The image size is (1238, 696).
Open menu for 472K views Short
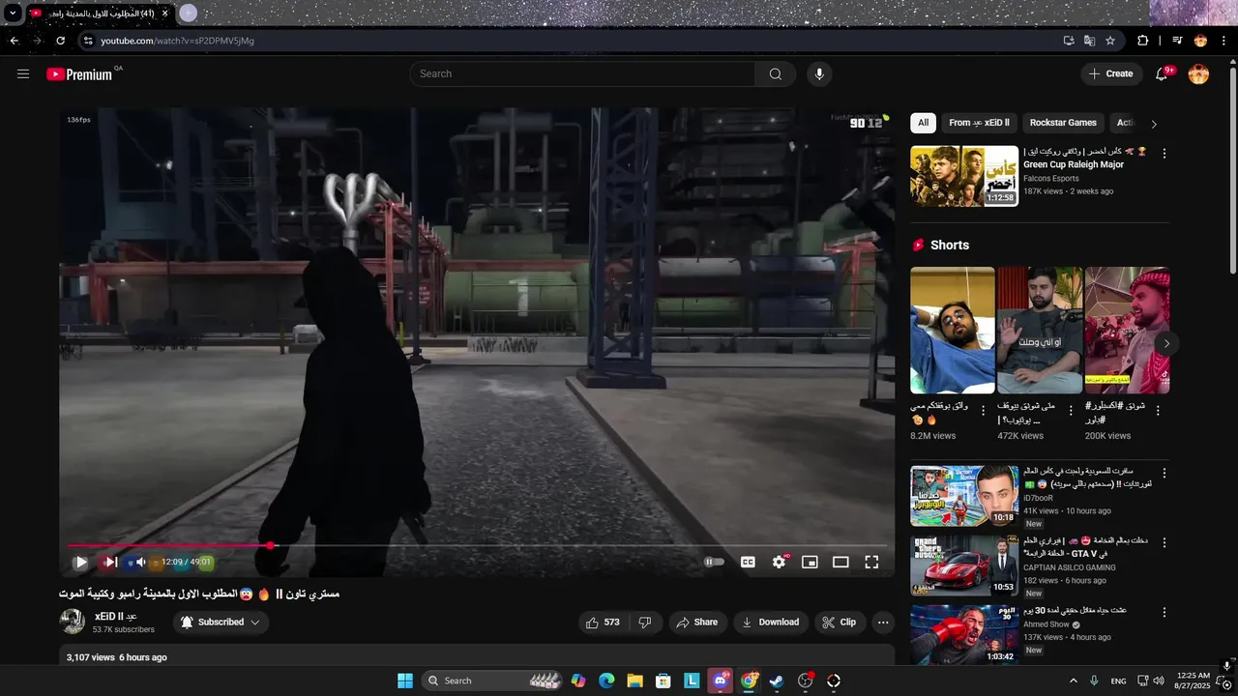click(x=1071, y=411)
